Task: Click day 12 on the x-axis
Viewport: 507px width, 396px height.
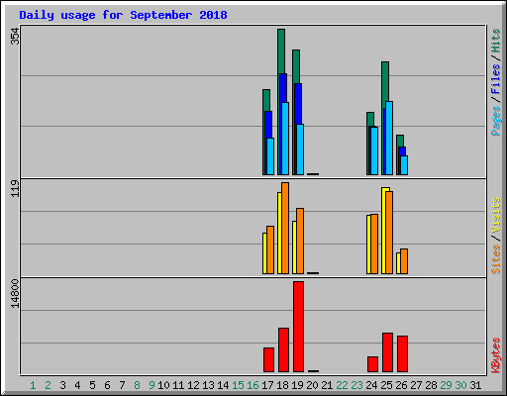Action: tap(193, 385)
